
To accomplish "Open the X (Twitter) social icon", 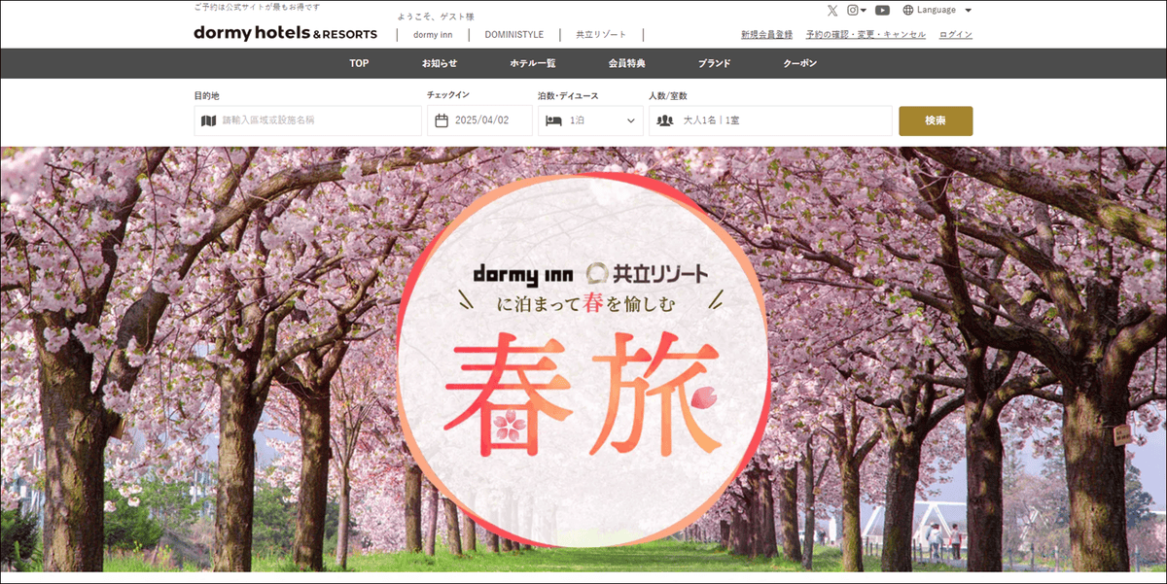I will [x=832, y=11].
